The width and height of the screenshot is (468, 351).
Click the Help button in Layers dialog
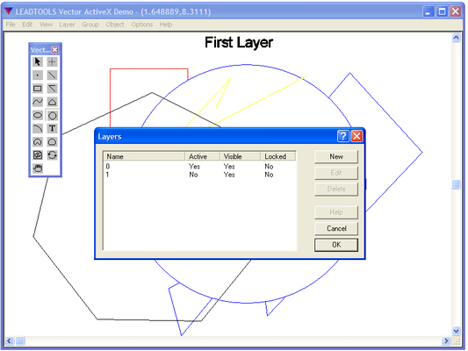click(x=336, y=212)
